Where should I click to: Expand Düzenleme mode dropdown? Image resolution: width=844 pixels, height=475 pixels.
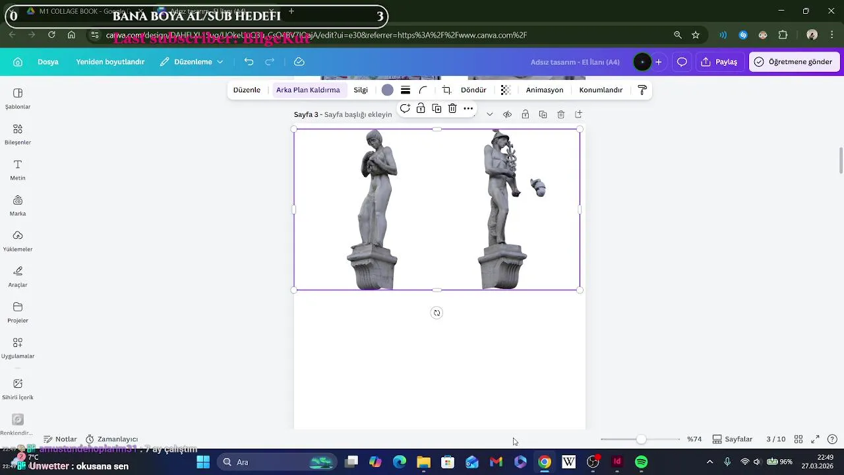[192, 61]
